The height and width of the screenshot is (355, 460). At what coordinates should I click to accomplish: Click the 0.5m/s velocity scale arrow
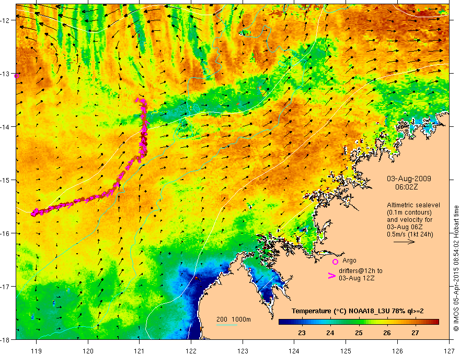(x=404, y=242)
